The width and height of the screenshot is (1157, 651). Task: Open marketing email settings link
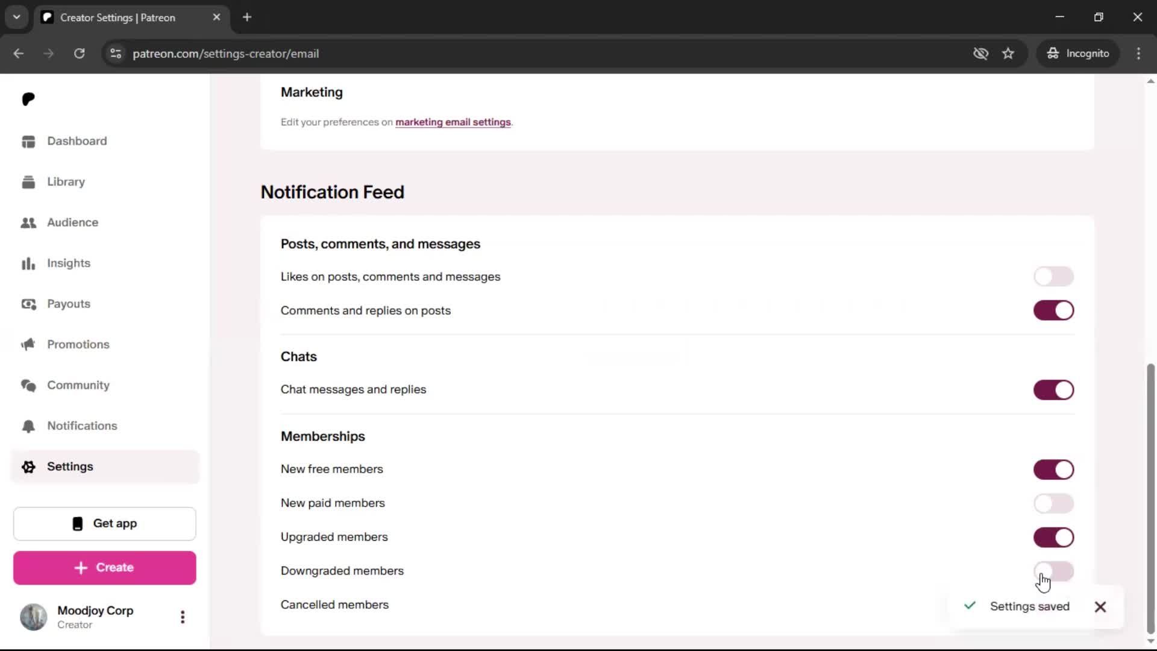[x=453, y=122]
